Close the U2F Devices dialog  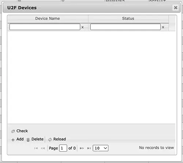click(176, 8)
